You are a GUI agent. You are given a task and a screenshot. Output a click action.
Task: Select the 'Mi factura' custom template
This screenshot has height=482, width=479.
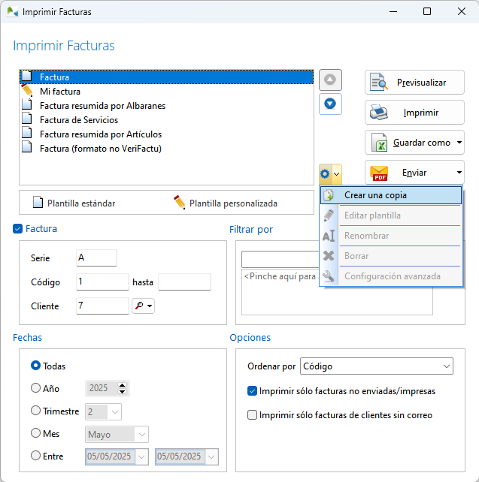click(60, 91)
